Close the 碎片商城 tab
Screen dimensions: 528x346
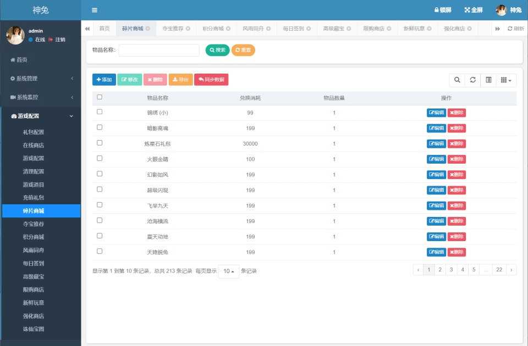pyautogui.click(x=148, y=29)
